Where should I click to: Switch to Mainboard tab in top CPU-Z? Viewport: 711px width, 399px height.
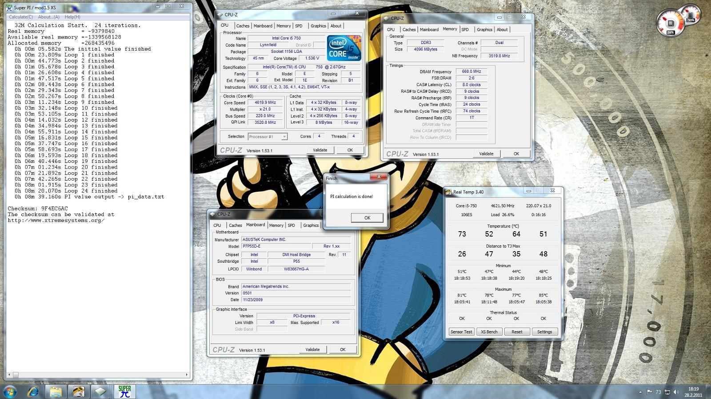pos(263,26)
